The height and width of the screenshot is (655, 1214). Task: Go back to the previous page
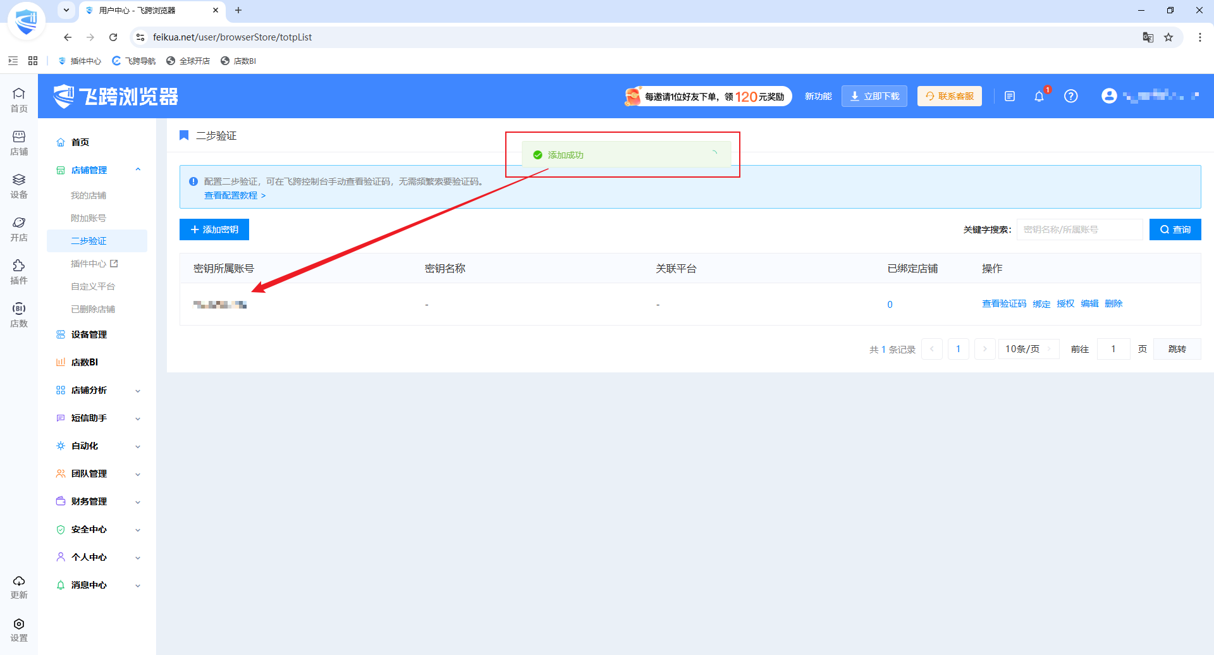[68, 37]
